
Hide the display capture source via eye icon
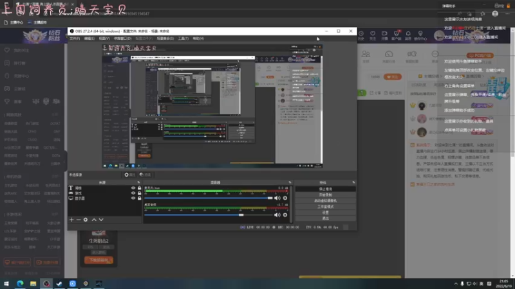coord(133,198)
